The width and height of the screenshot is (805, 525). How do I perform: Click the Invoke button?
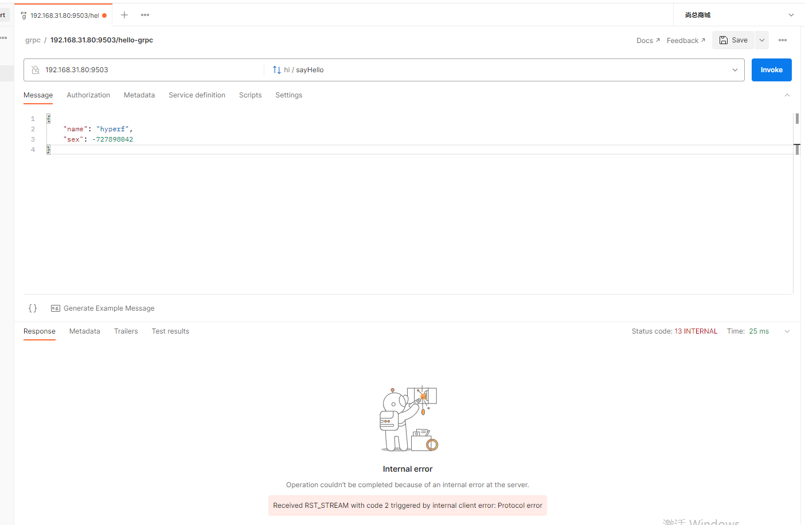point(771,69)
